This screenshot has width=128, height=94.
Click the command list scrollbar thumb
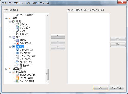coord(47,74)
